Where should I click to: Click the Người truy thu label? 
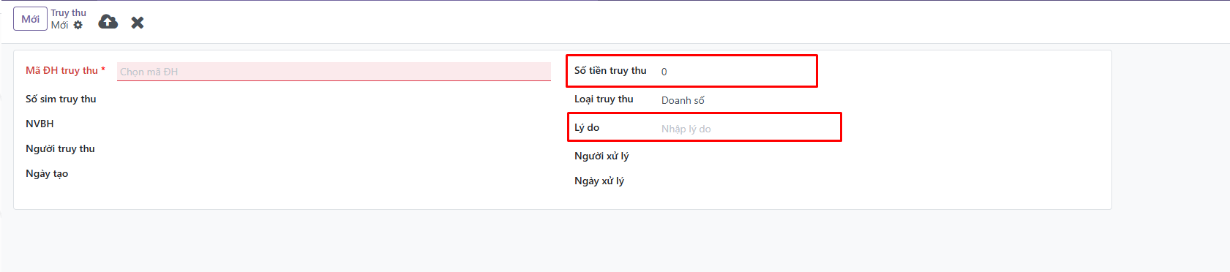tap(60, 148)
